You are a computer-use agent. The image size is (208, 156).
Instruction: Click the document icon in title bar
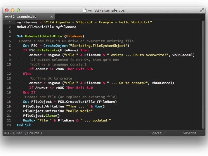click(84, 10)
